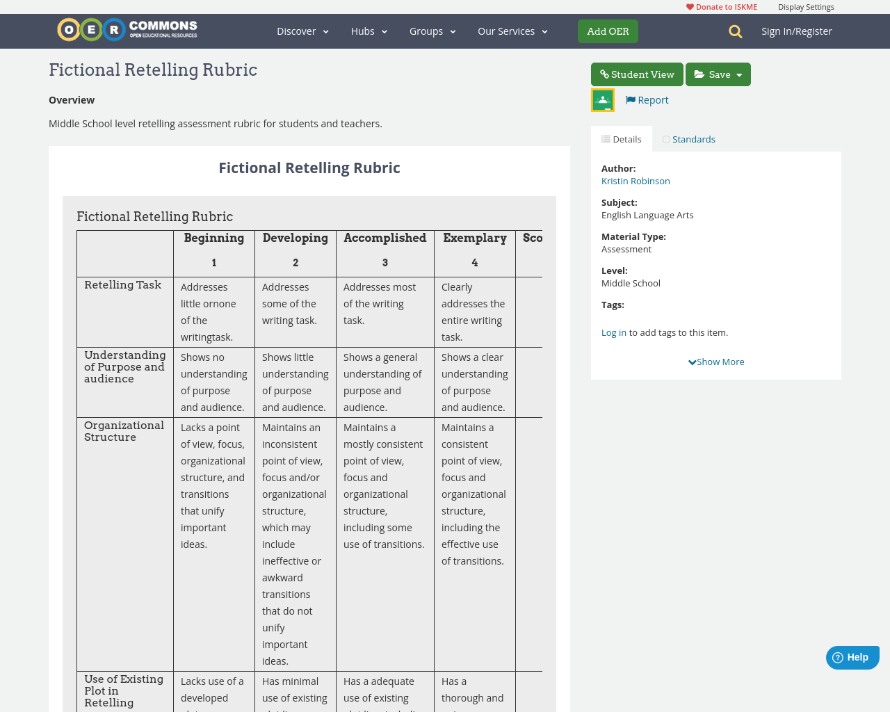The image size is (890, 712).
Task: Open author page for Kristin Robinson
Action: point(636,180)
